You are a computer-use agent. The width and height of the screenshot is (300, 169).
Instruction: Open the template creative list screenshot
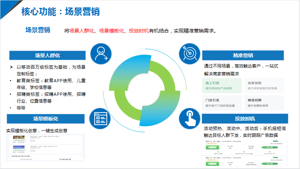(x=45, y=146)
